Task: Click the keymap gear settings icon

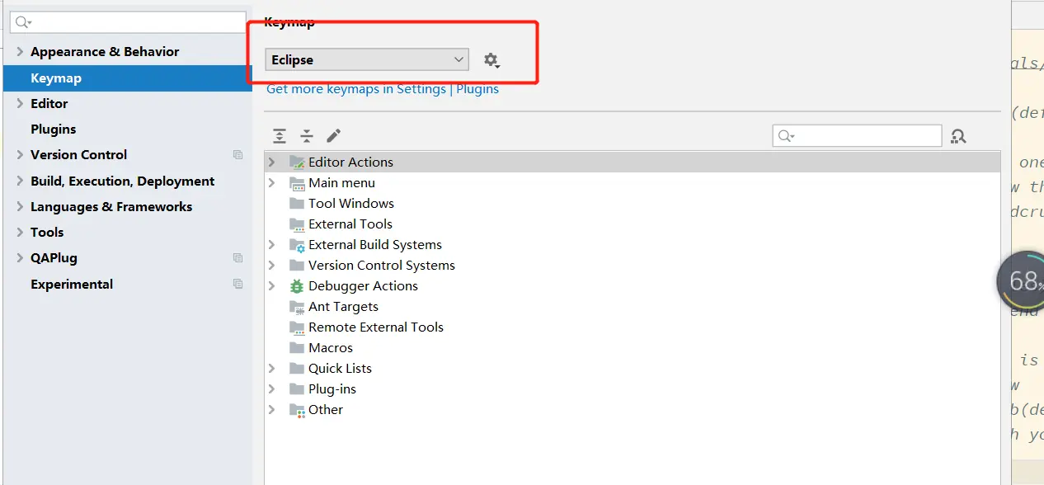Action: pos(491,60)
